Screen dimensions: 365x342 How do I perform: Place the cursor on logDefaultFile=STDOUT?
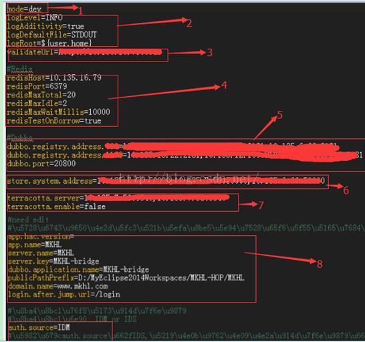[x=51, y=35]
